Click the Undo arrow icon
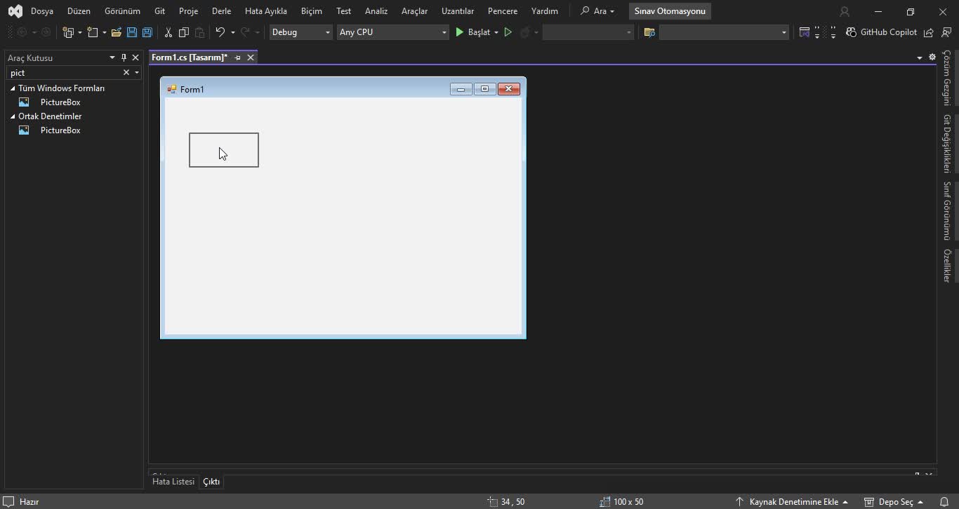This screenshot has width=959, height=509. coord(220,32)
